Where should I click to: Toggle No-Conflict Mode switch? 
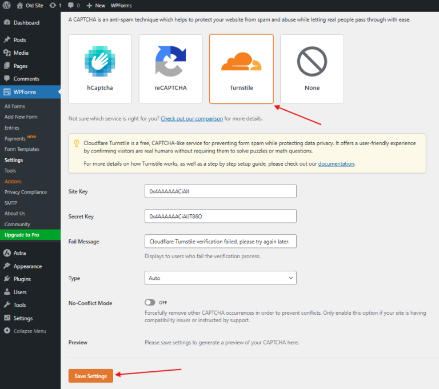(x=150, y=303)
